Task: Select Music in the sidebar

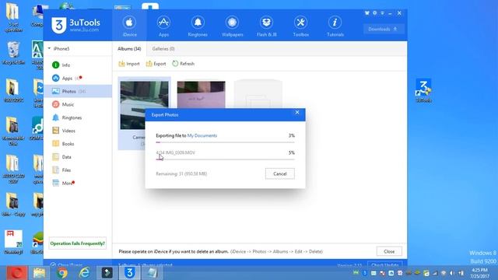Action: [x=78, y=104]
